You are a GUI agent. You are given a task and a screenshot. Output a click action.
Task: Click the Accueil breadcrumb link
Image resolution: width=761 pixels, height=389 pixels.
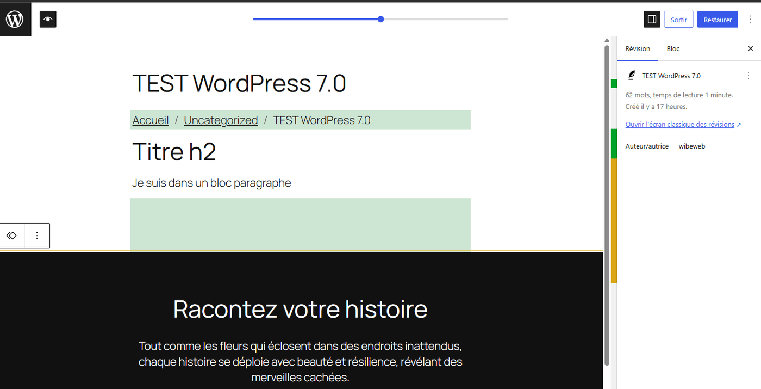(150, 120)
